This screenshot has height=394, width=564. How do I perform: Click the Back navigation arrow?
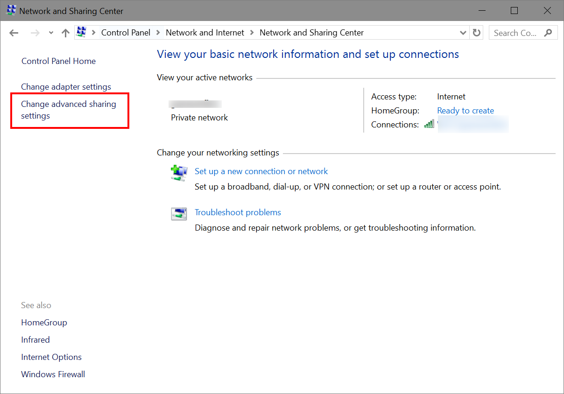(14, 33)
